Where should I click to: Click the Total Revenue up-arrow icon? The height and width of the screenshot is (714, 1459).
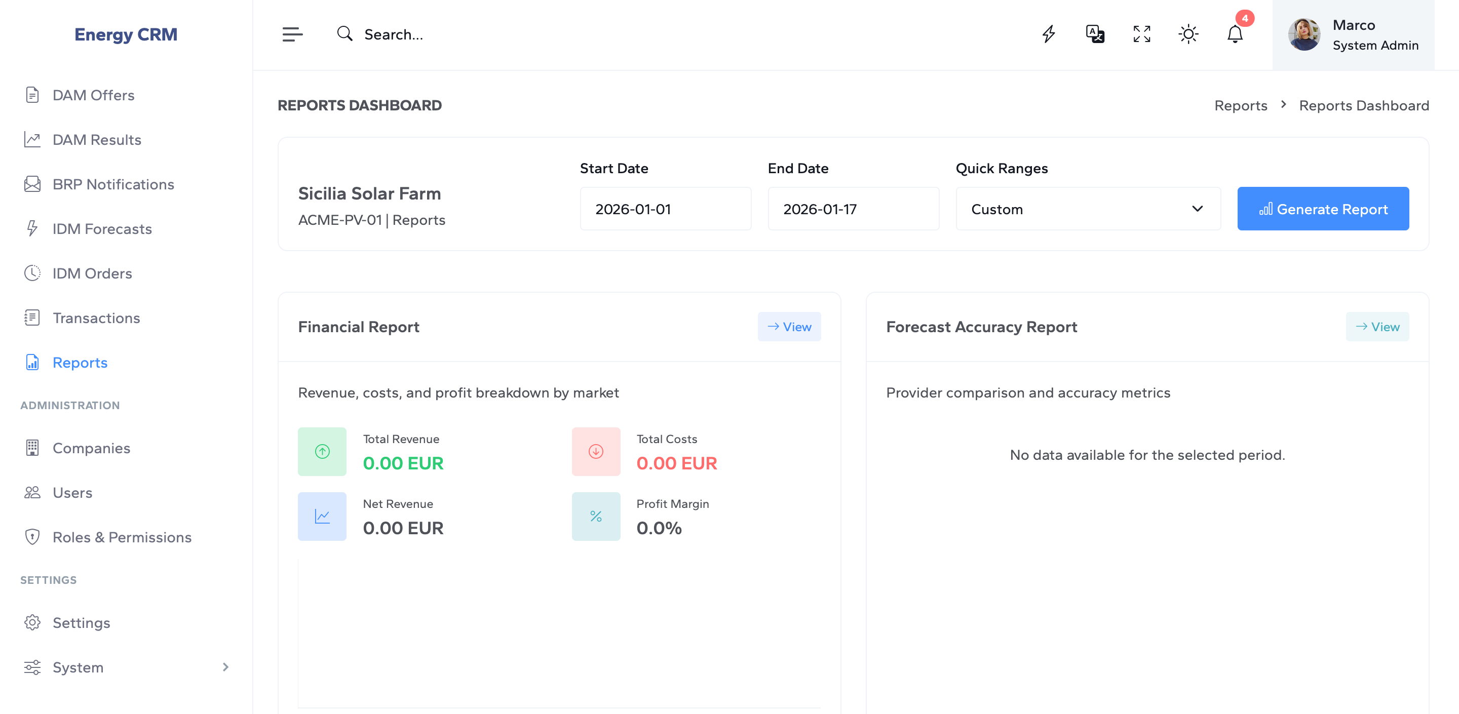coord(322,451)
